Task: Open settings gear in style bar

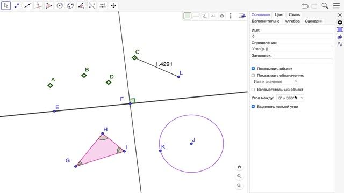Action: (x=222, y=16)
